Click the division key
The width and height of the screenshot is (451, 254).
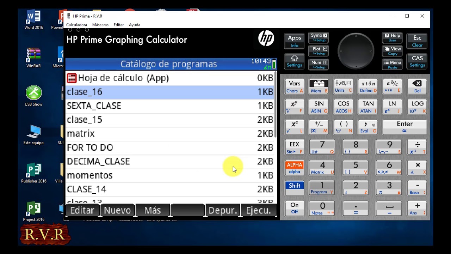417,148
